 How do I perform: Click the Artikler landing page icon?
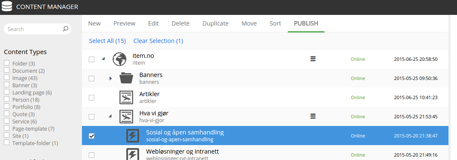[x=126, y=97]
